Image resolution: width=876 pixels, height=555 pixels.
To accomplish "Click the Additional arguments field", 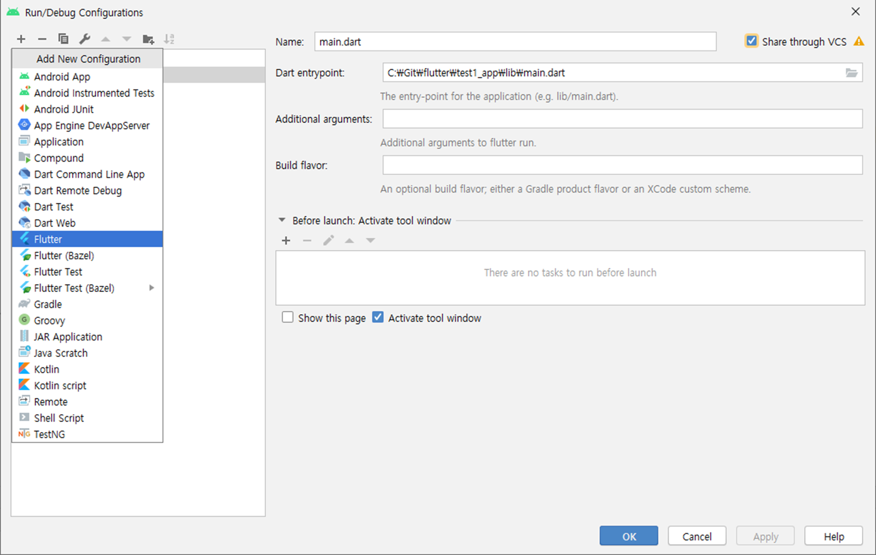I will pyautogui.click(x=623, y=119).
